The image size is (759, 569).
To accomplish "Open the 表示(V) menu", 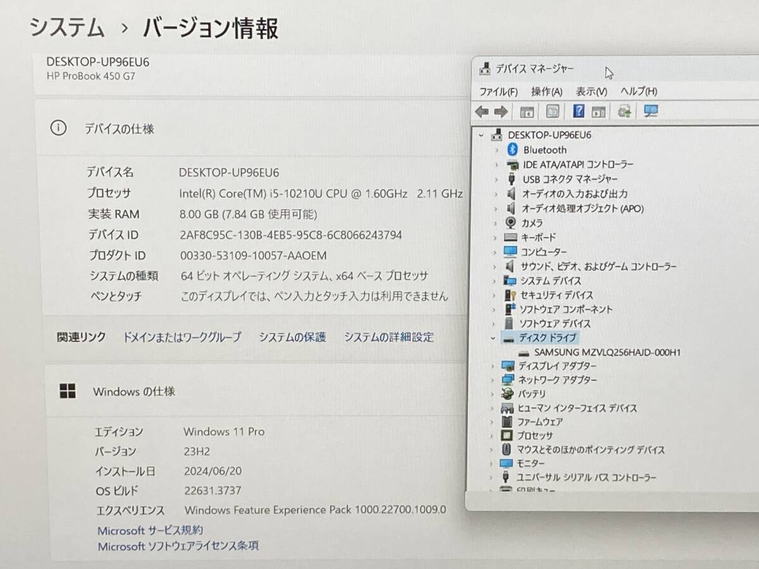I will 591,92.
